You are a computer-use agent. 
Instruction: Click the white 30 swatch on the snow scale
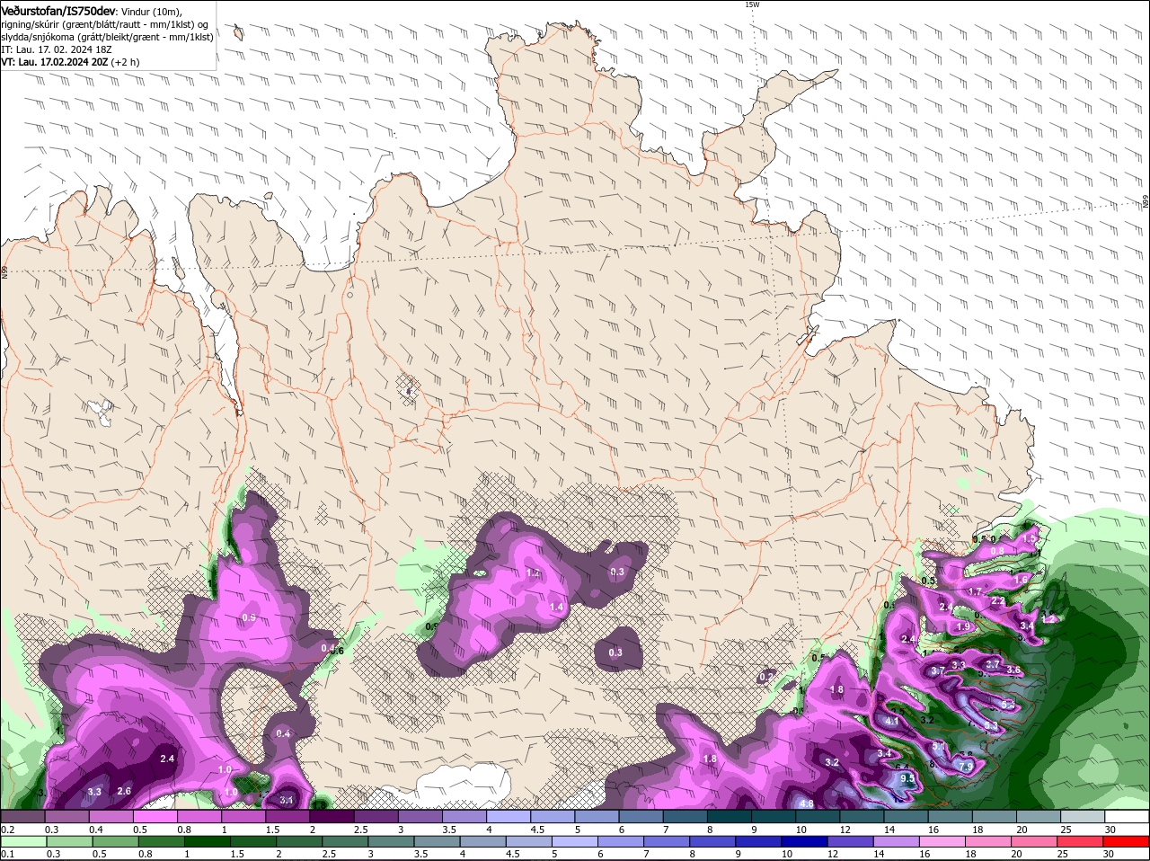(1127, 816)
